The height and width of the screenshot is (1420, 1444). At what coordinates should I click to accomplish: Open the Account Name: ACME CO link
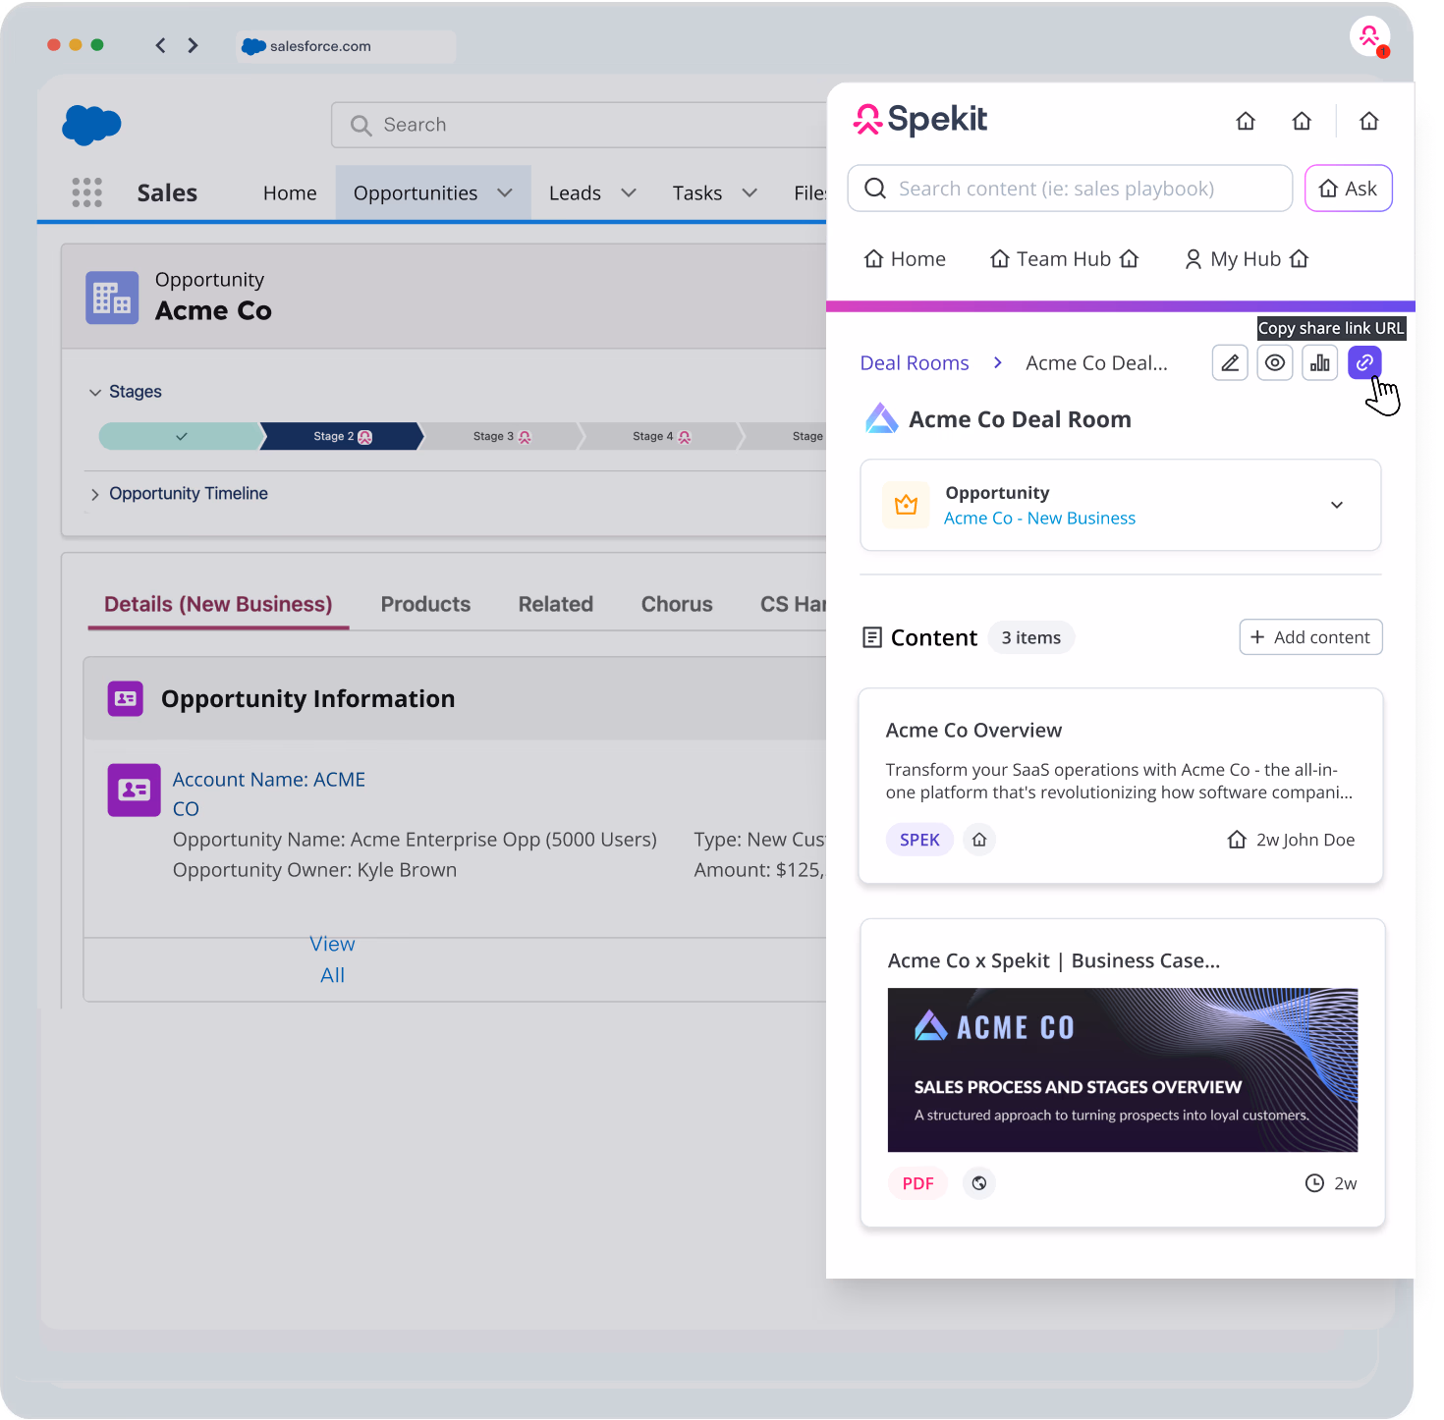[269, 793]
